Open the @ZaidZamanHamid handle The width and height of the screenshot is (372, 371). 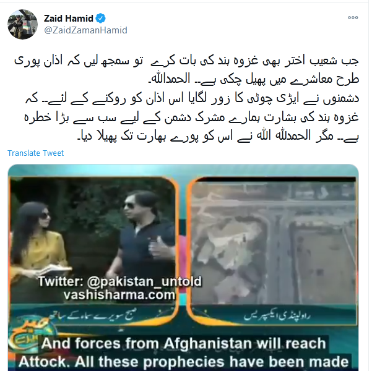85,30
